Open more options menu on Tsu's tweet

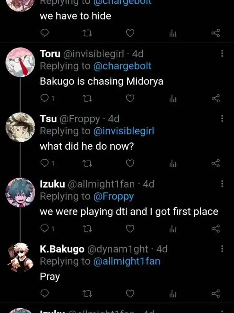222,119
